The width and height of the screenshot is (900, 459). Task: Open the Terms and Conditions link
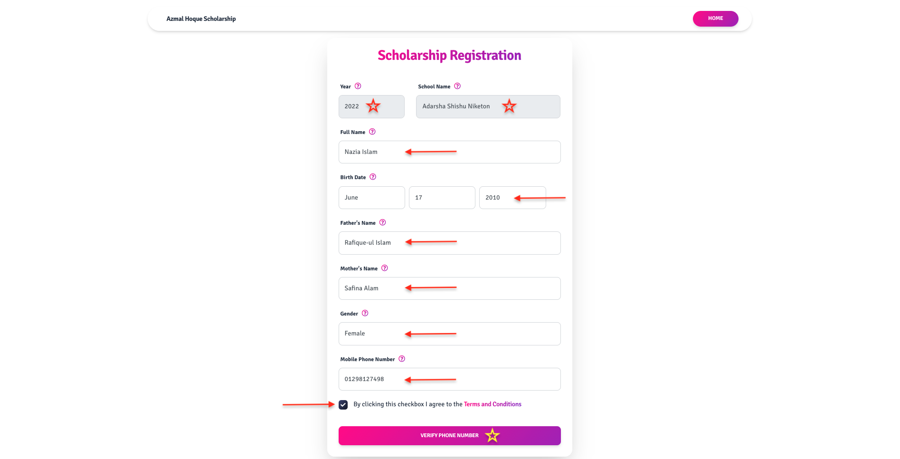[493, 404]
